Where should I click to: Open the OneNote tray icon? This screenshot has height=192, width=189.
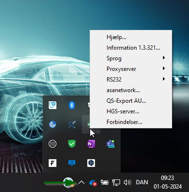(x=91, y=144)
